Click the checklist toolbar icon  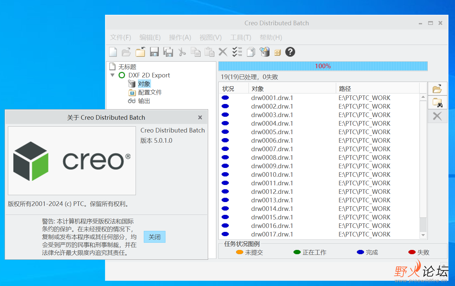(x=237, y=52)
